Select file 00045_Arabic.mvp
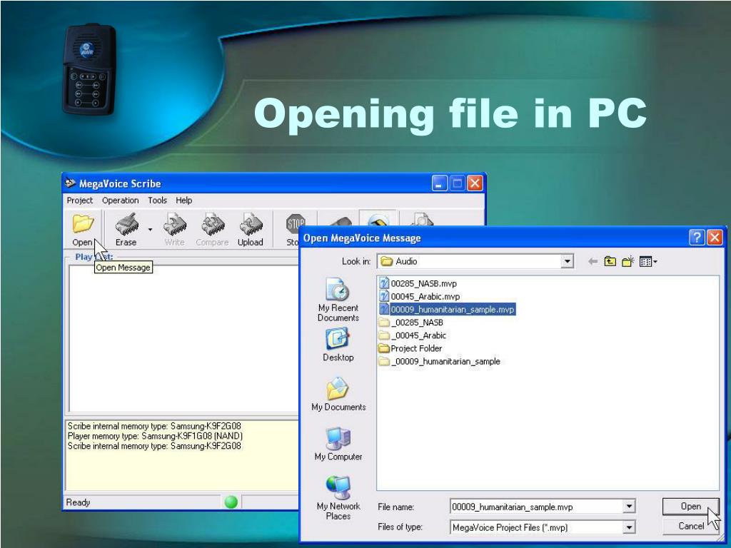The height and width of the screenshot is (548, 731). [420, 296]
